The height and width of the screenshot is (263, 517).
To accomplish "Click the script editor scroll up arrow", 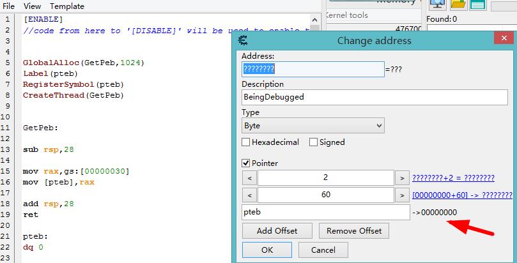I will pos(315,20).
